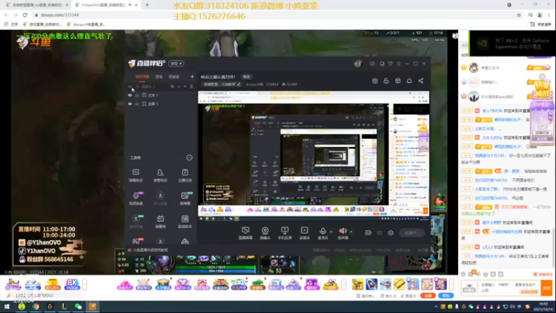Expand left activity icons arrow on webpage
Screen dimensions: 556x313
pyautogui.click(x=84, y=284)
